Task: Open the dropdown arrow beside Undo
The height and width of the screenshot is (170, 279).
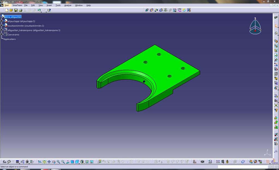Action: coord(41,12)
